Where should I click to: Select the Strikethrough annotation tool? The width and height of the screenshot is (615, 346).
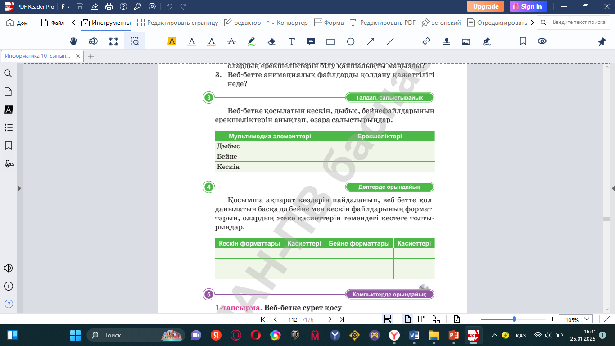pyautogui.click(x=231, y=41)
